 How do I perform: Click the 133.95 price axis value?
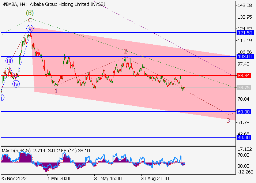[x=245, y=17]
